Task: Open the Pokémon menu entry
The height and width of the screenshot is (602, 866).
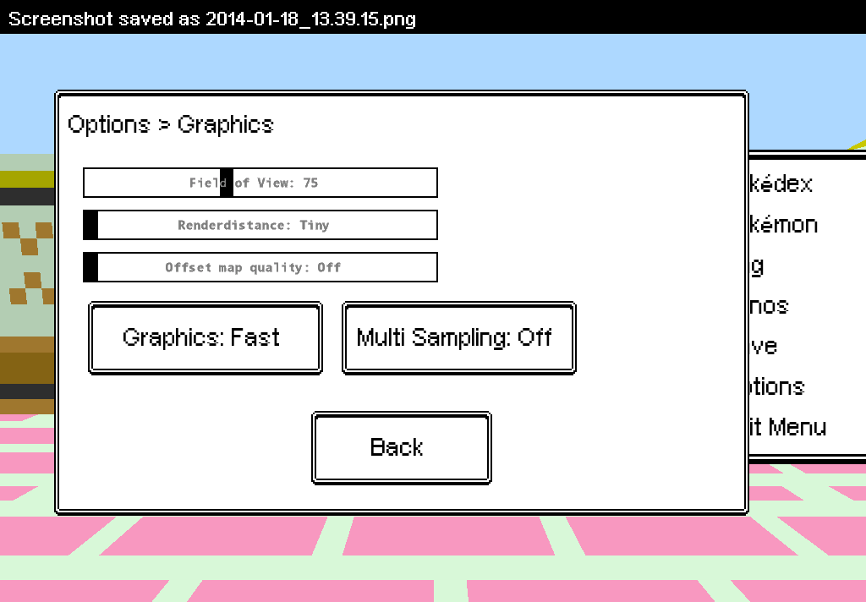Action: 783,224
